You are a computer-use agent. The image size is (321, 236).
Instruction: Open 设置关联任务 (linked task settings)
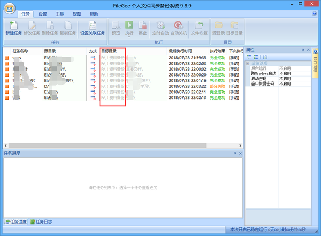click(x=93, y=28)
